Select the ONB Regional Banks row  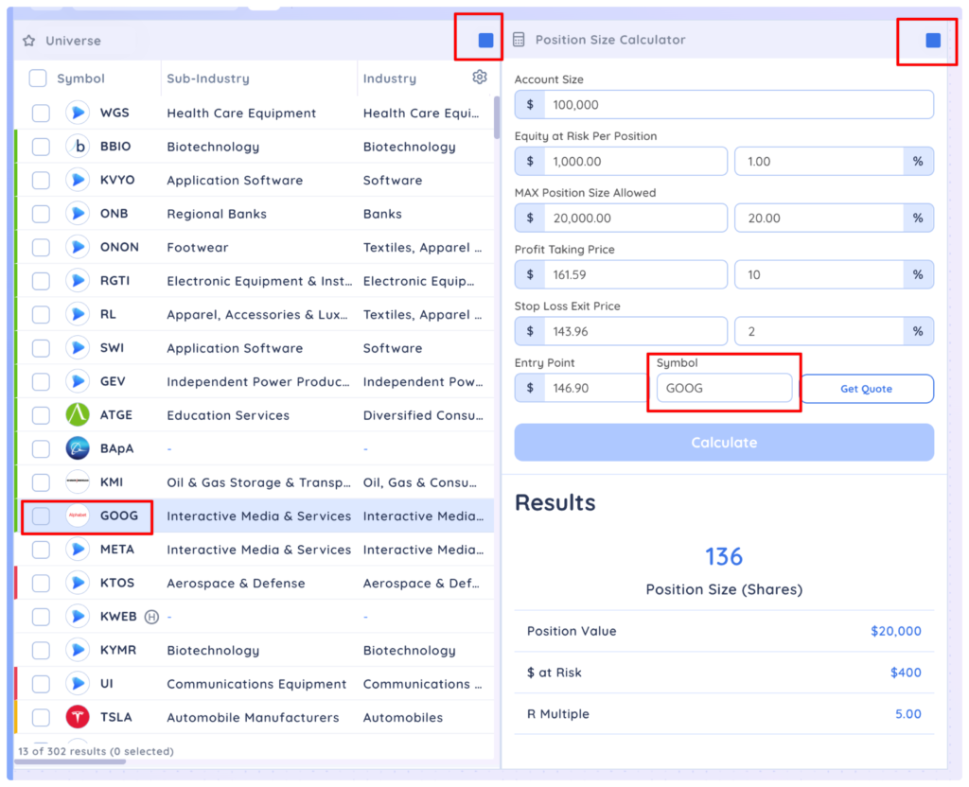pos(254,213)
